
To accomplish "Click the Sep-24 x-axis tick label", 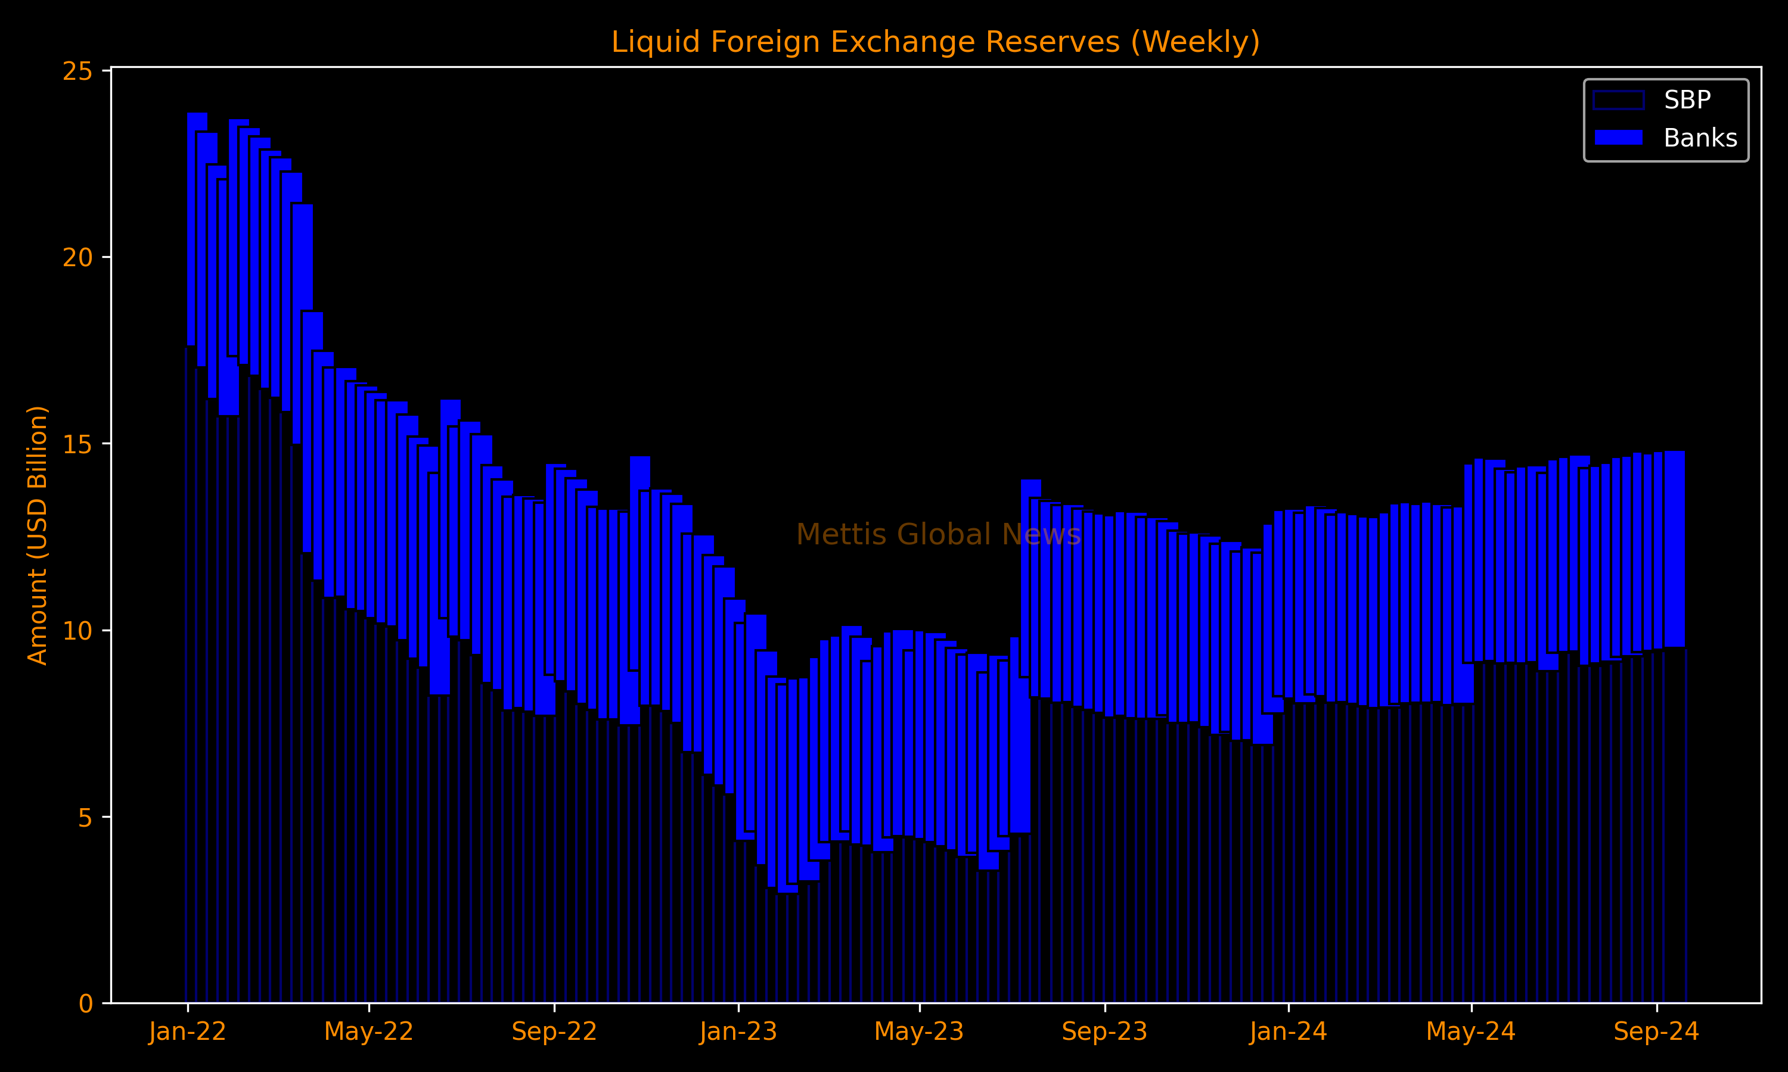I will coord(1656,1031).
